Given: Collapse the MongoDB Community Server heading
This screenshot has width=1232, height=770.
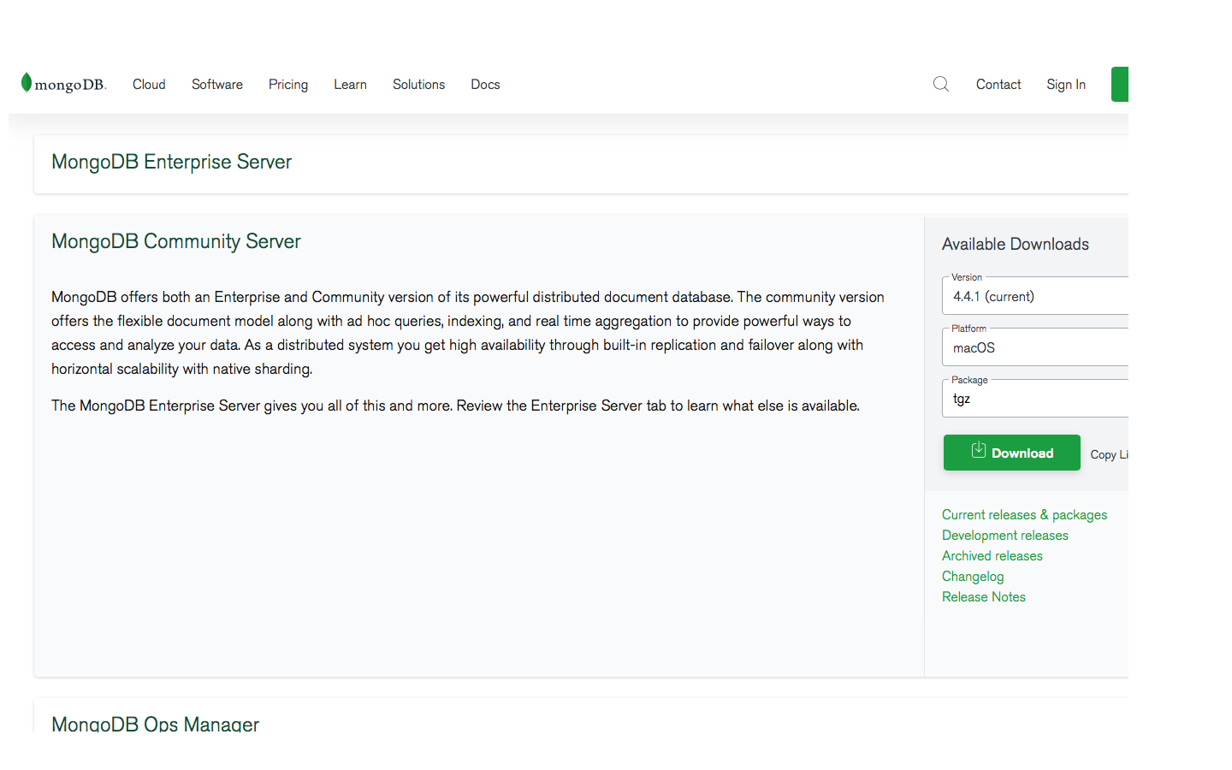Looking at the screenshot, I should point(176,241).
